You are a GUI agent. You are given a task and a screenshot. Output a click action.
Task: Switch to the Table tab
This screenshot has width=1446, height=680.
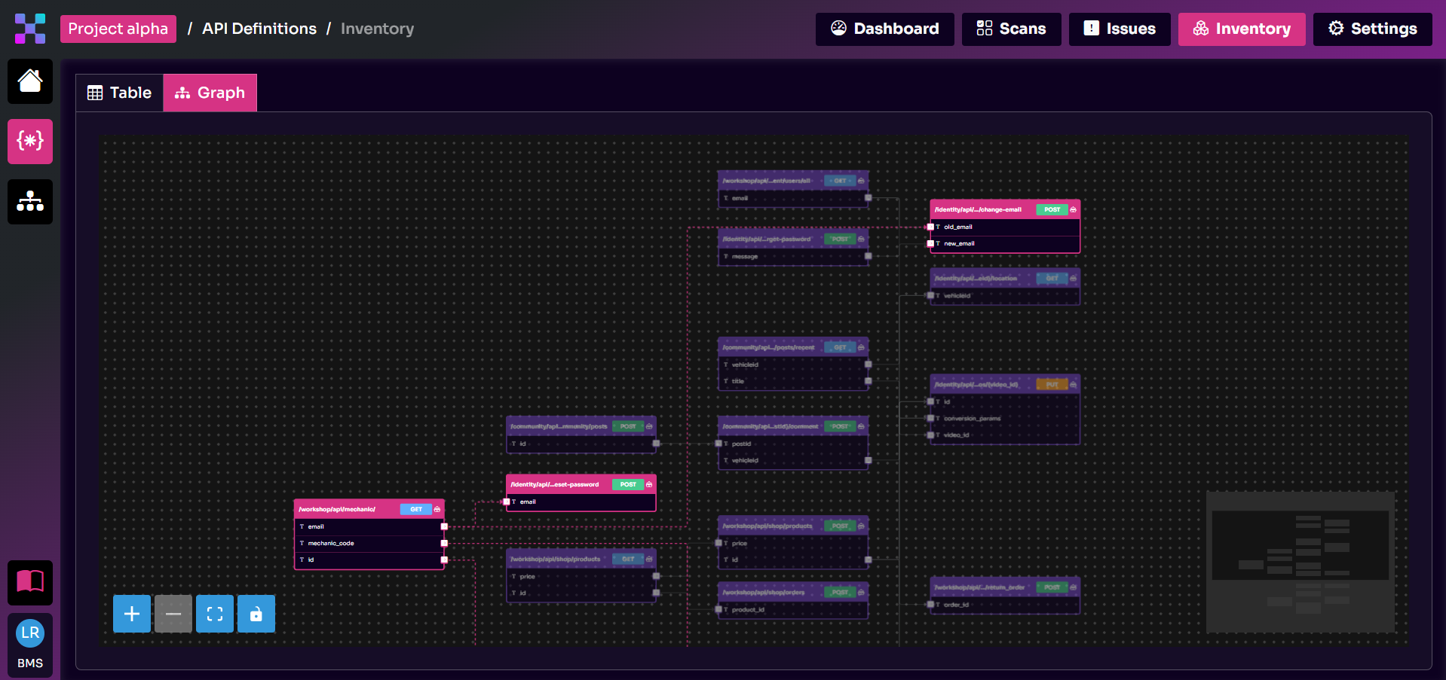click(x=120, y=93)
